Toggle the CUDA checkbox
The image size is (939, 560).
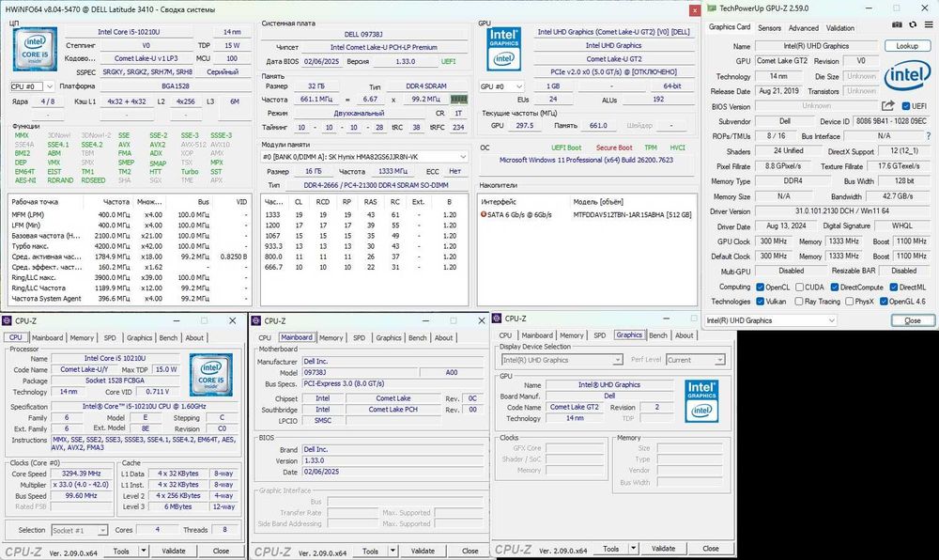point(799,287)
